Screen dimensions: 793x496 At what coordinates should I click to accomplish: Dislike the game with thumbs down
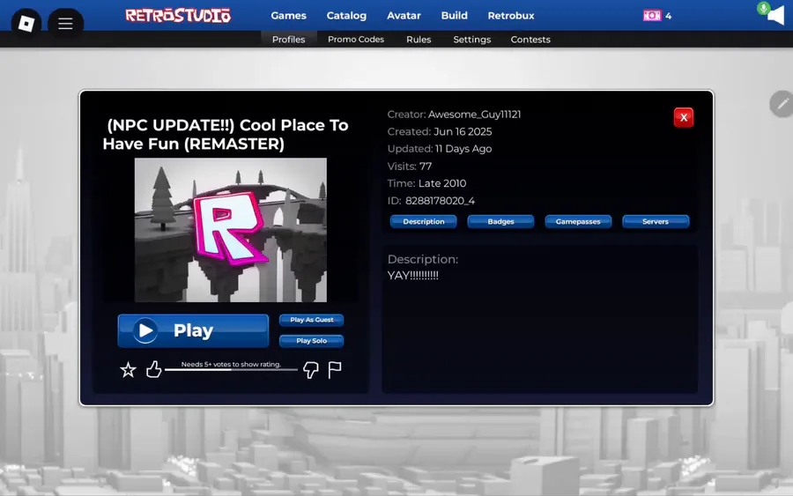(310, 370)
